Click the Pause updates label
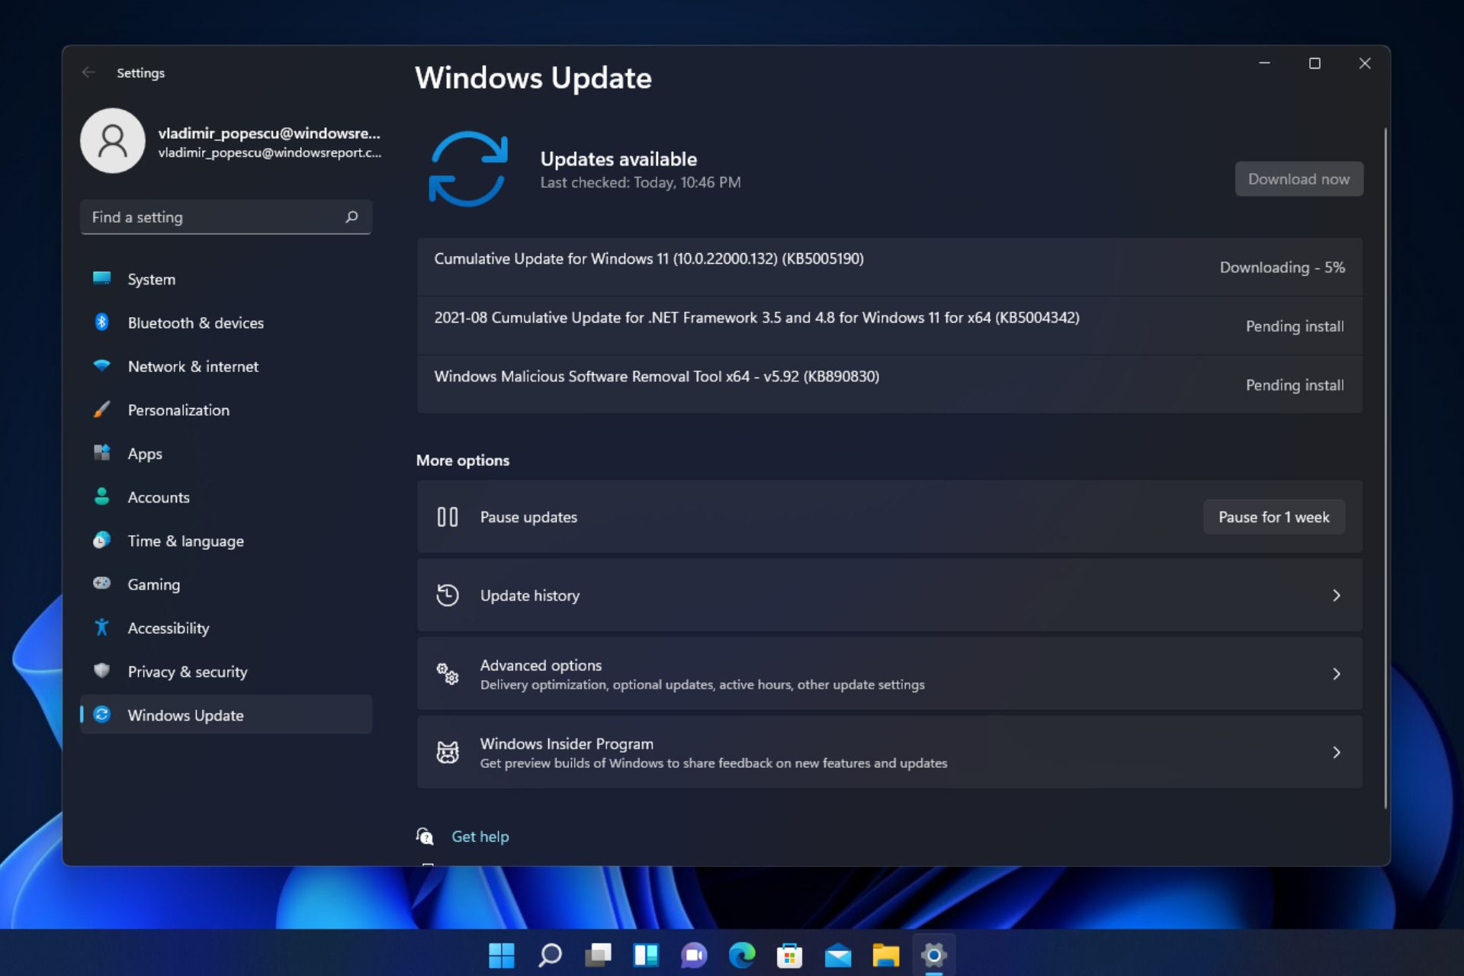Screen dimensions: 1464x976 [x=528, y=517]
